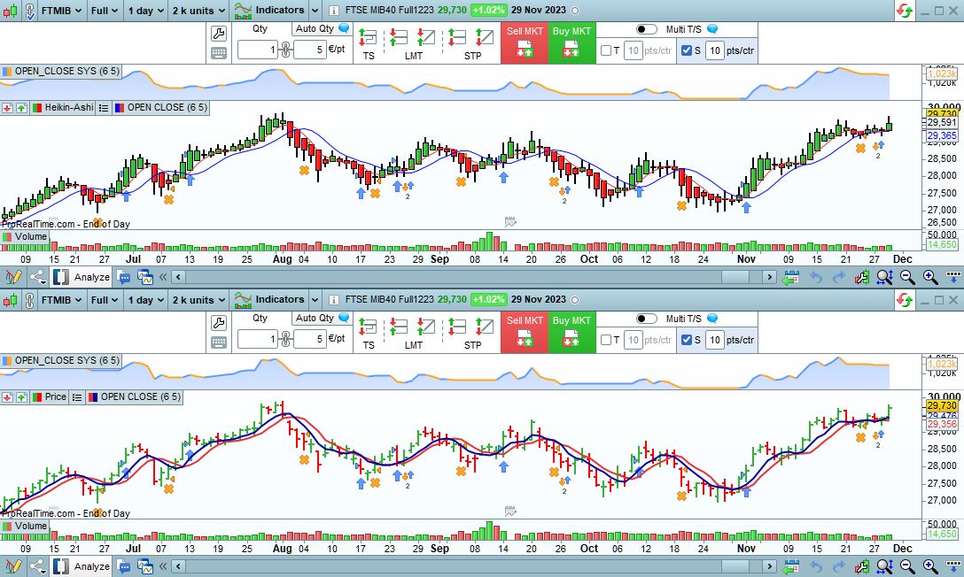The width and height of the screenshot is (964, 577).
Task: Select pencil drawing tool in Price chart window
Action: (x=13, y=566)
